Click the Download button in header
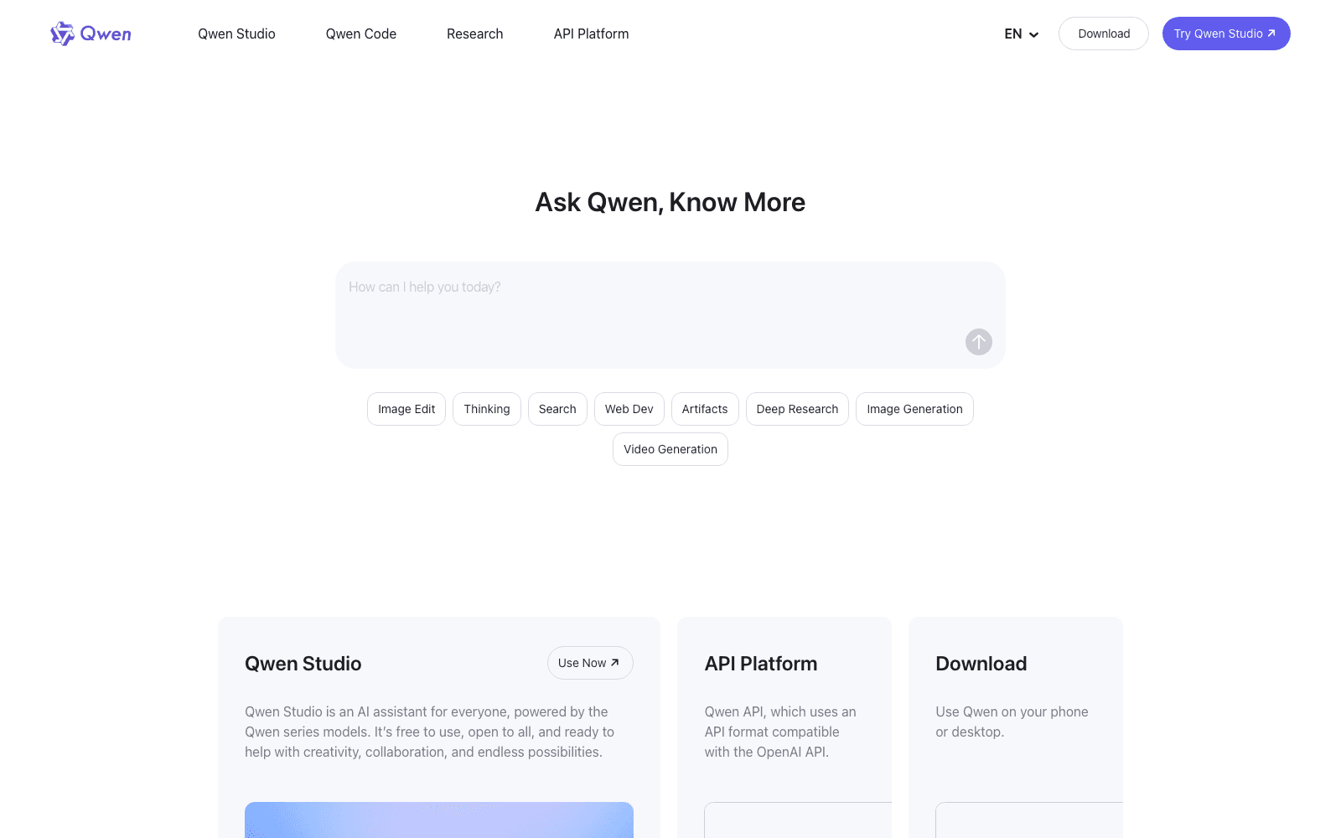Screen dimensions: 1341x838 coord(1104,34)
